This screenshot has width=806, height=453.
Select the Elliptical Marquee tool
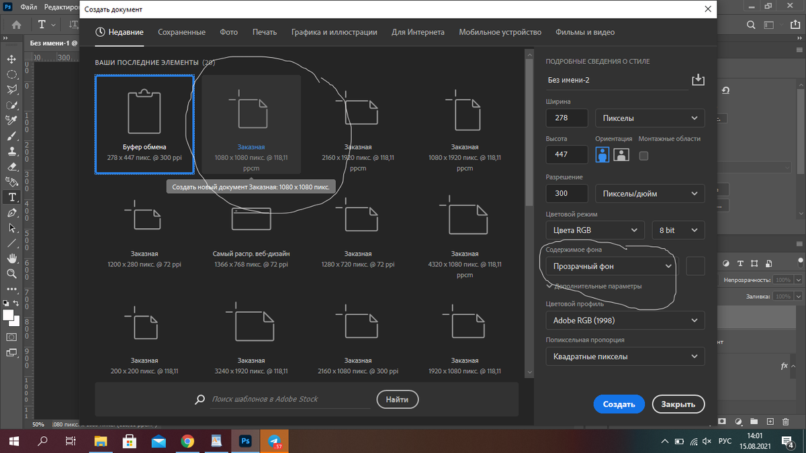pos(11,74)
